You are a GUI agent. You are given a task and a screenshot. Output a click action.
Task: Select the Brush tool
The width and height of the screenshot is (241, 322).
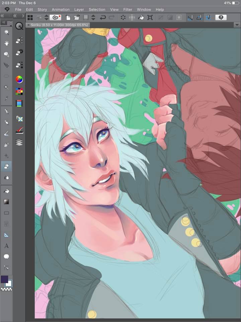pyautogui.click(x=6, y=134)
